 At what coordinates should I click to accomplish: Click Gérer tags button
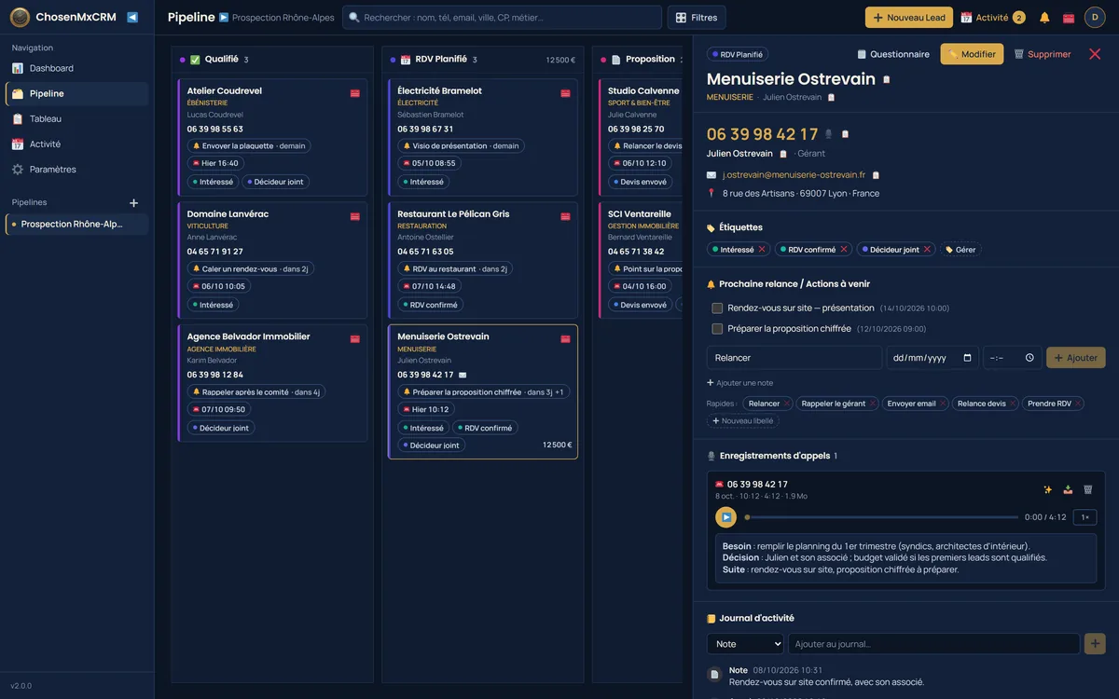tap(960, 250)
